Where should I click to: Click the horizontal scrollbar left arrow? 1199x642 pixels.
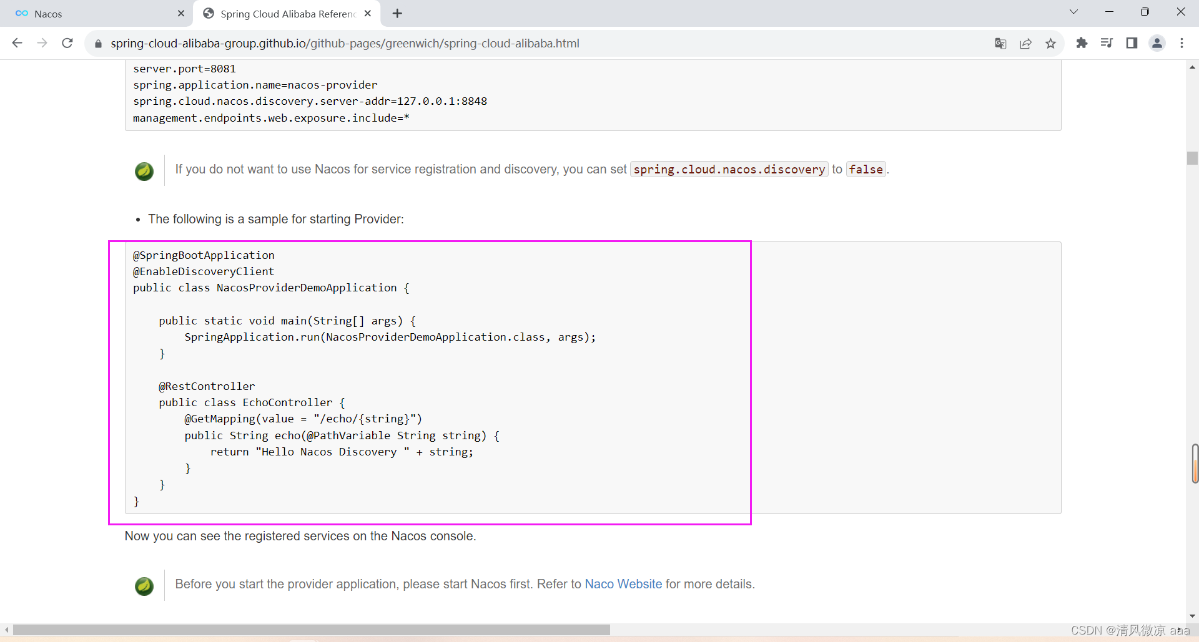(6, 630)
